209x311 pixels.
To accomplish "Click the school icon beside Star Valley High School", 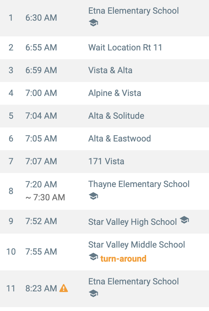I will click(184, 220).
